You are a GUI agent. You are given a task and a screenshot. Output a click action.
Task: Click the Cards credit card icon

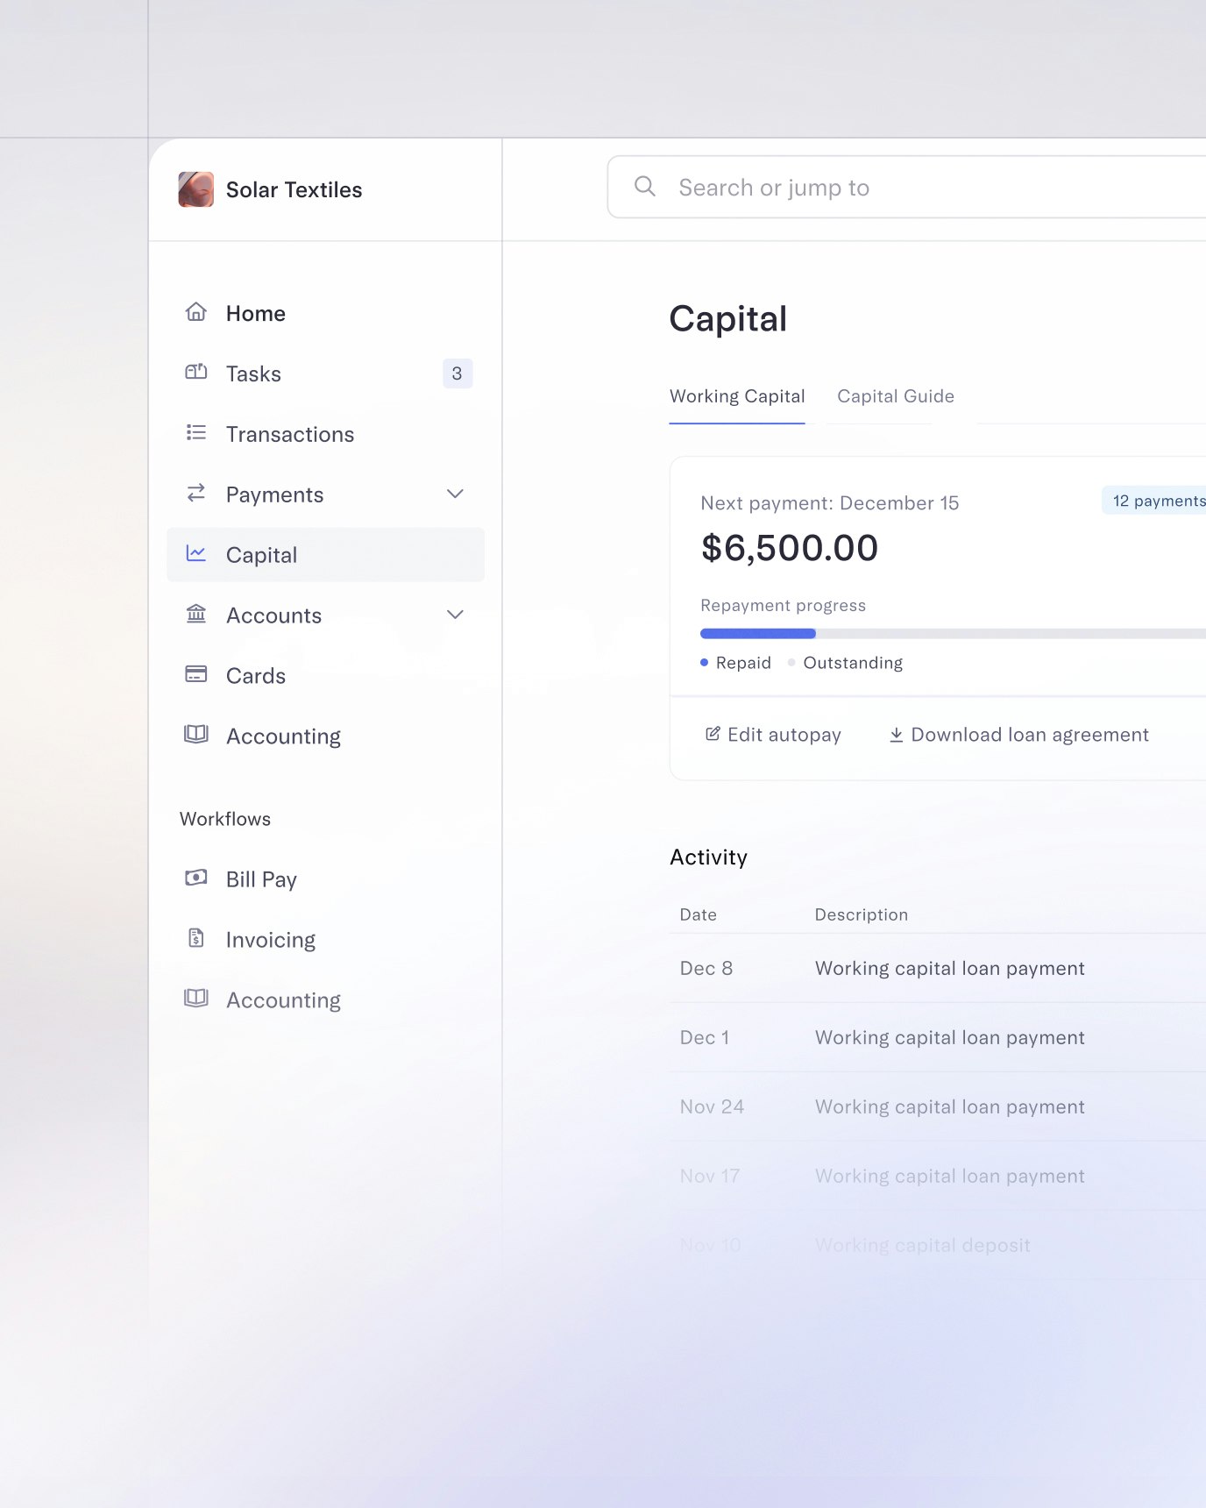[x=196, y=674]
